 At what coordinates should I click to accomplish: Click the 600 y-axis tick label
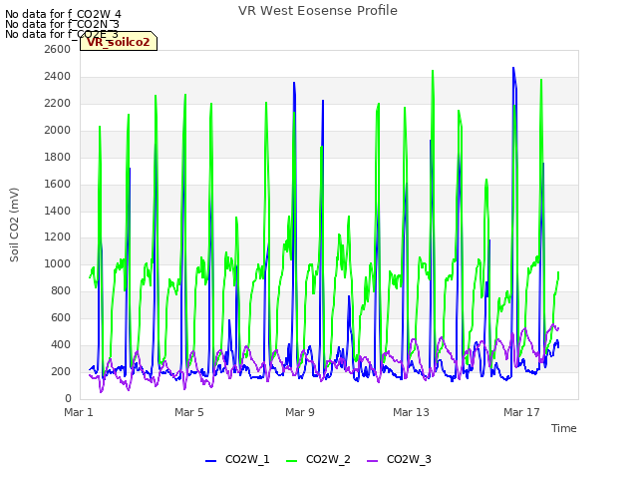[x=61, y=318]
